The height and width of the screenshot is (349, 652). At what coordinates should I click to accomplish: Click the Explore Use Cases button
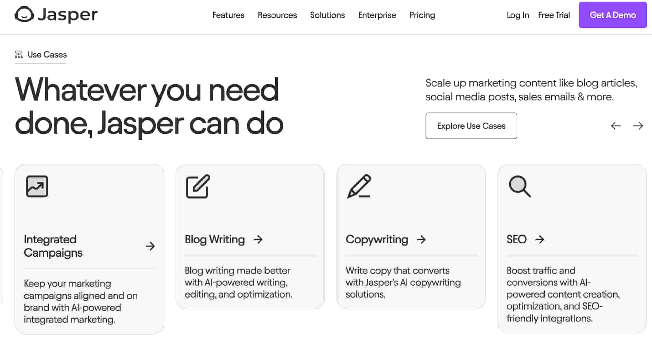pos(471,126)
